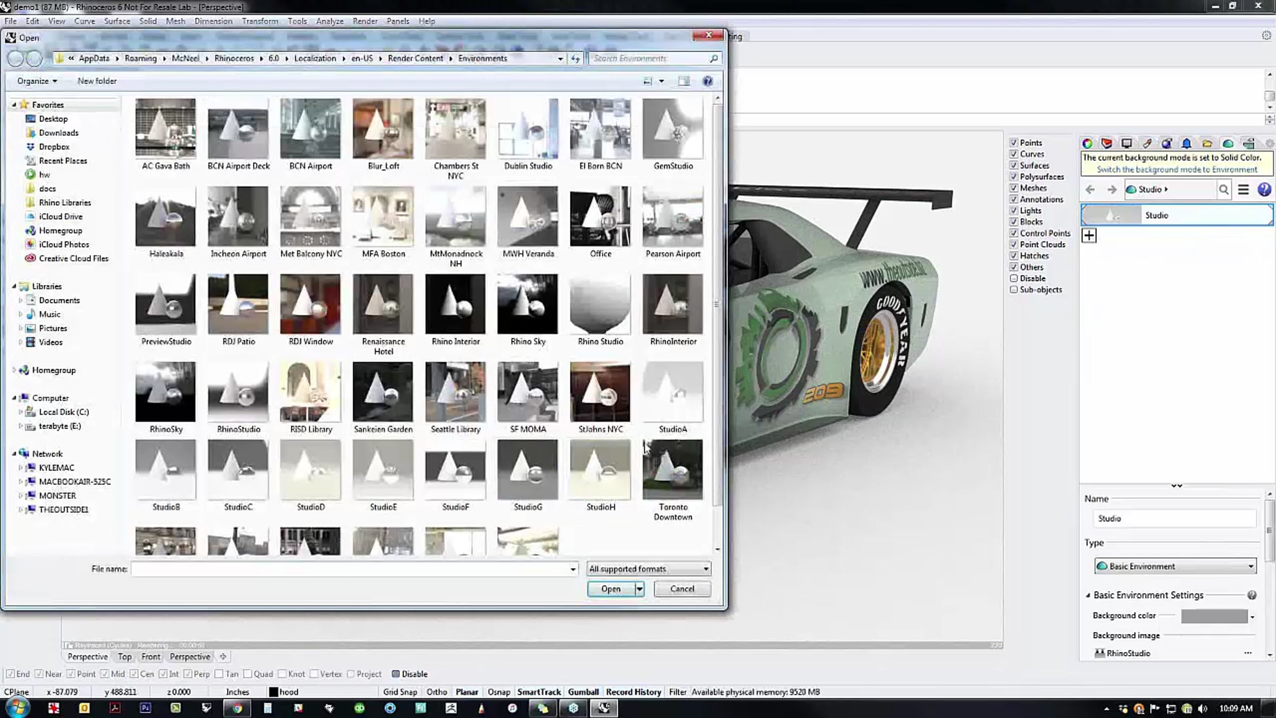
Task: Open the Background color dropdown arrow
Action: 1252,617
